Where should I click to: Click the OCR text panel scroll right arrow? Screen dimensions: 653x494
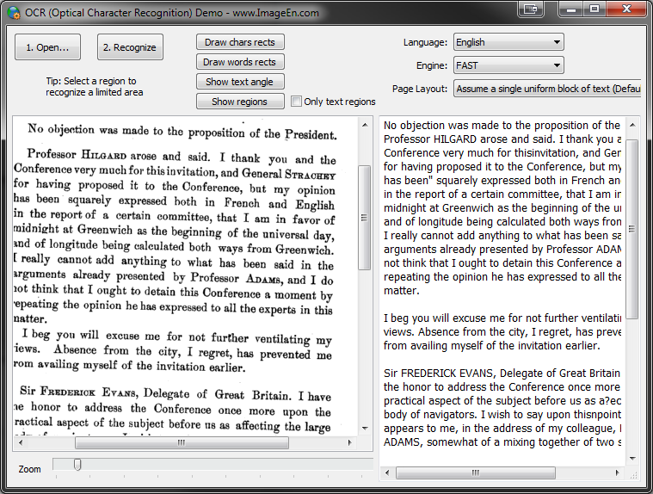[x=618, y=472]
